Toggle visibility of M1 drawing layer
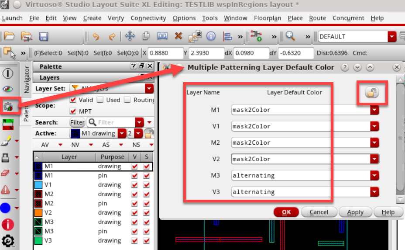Screen dimensions: 405x250 coord(134,166)
